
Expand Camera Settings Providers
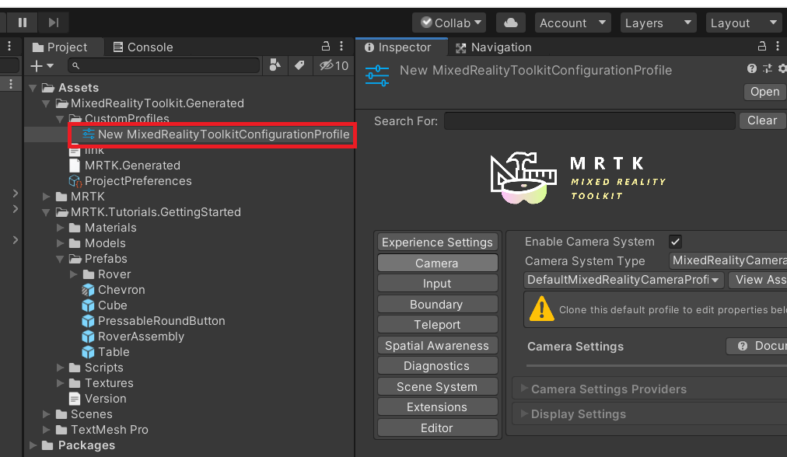point(524,389)
